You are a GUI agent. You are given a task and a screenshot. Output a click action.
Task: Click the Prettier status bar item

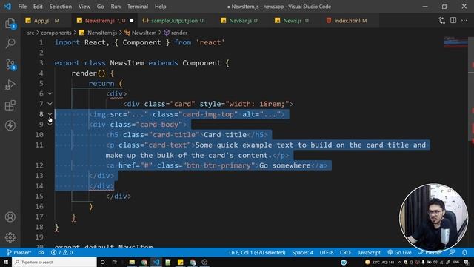[430, 252]
